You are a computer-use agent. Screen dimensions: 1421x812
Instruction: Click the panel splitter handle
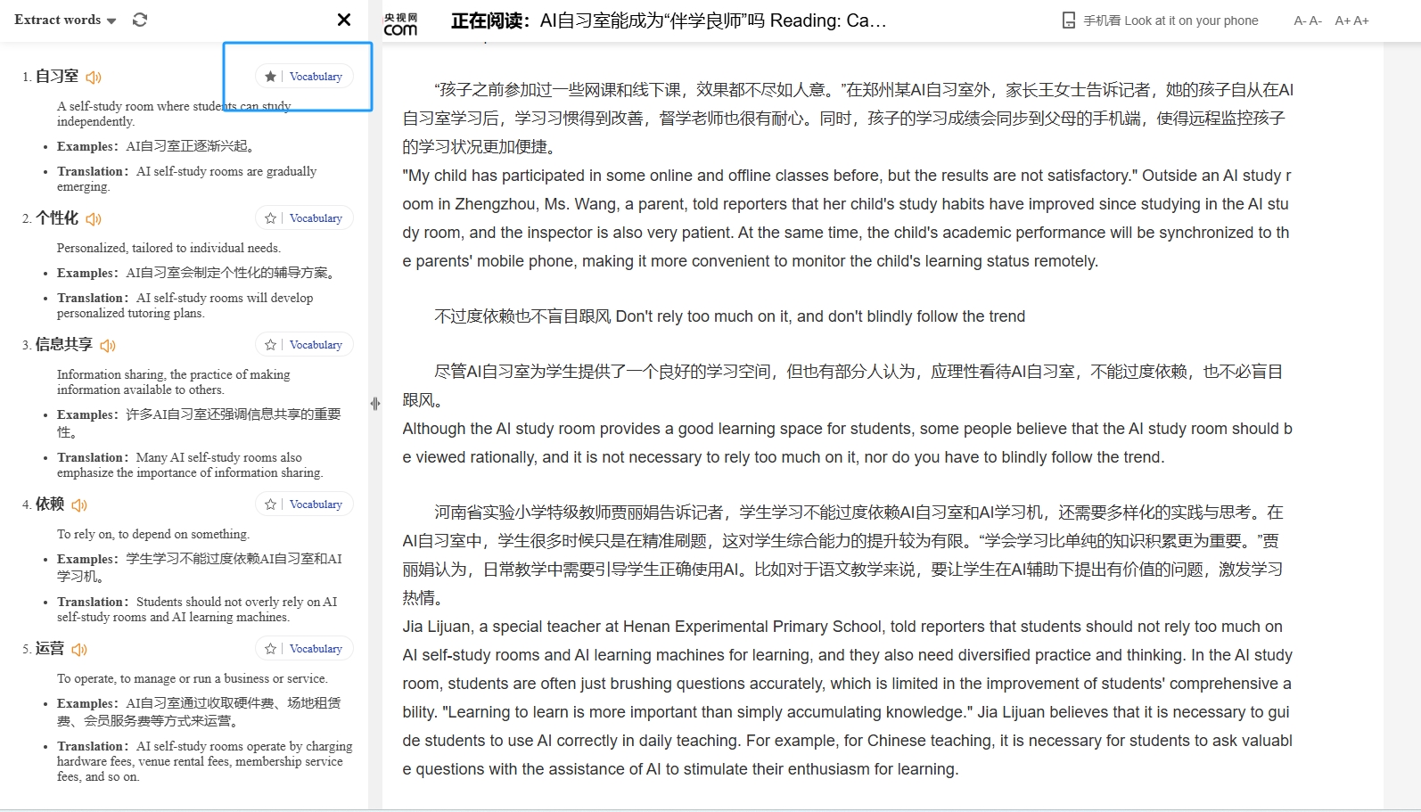(375, 404)
